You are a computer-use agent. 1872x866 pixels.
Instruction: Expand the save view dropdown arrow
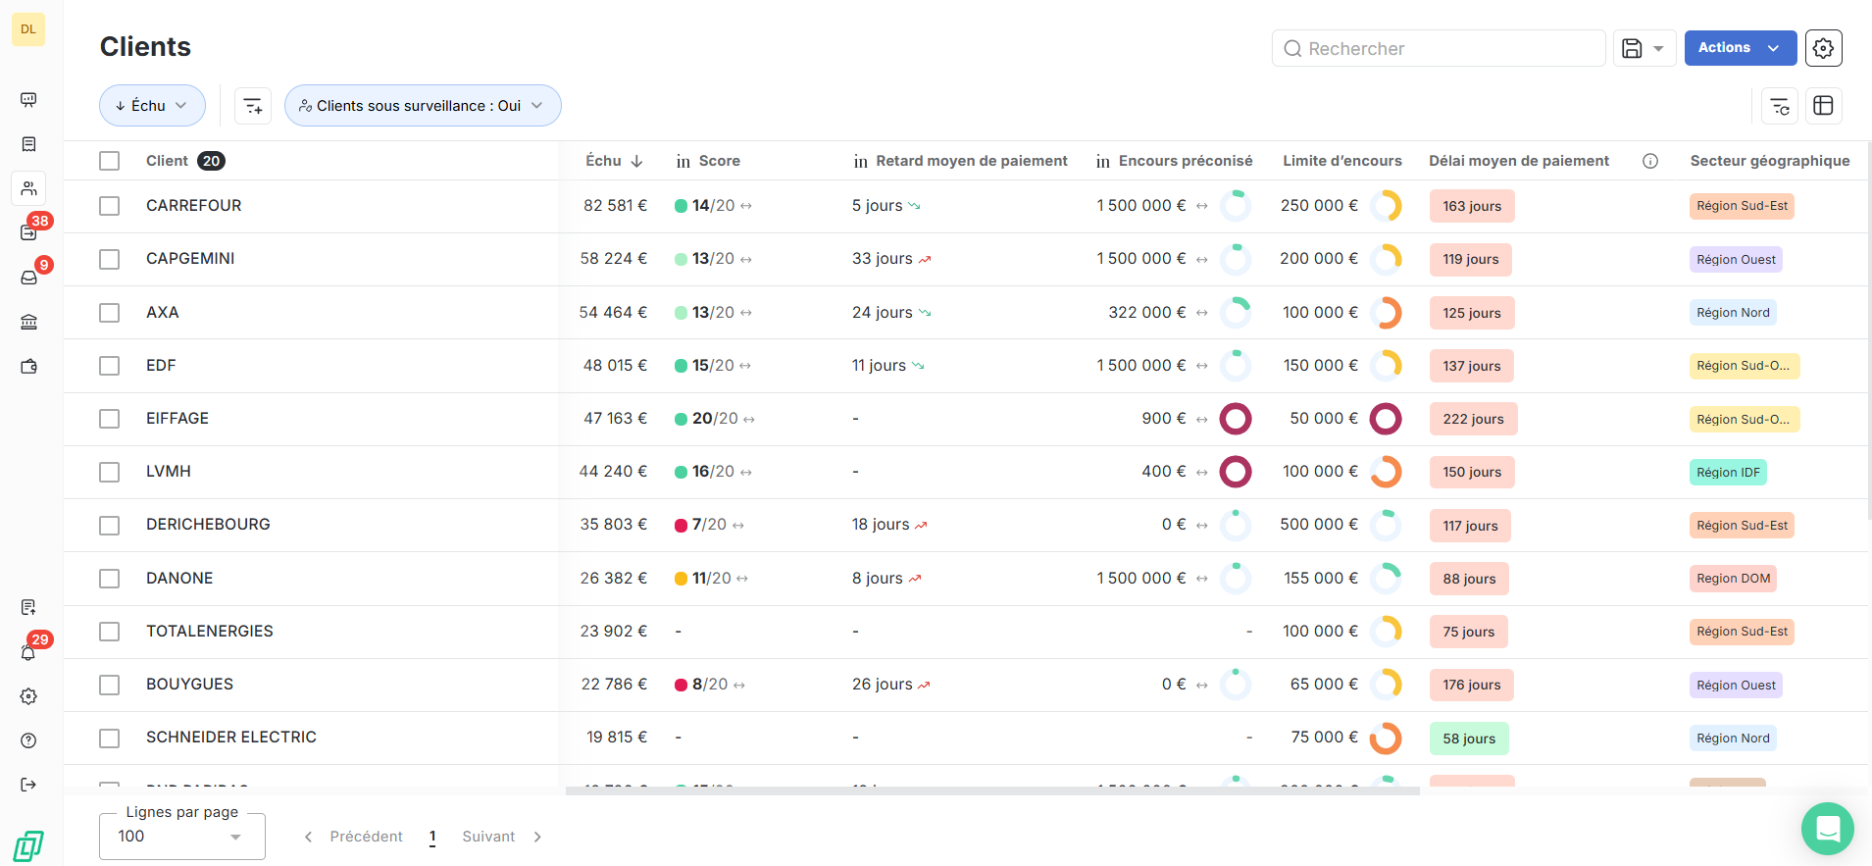click(x=1658, y=48)
